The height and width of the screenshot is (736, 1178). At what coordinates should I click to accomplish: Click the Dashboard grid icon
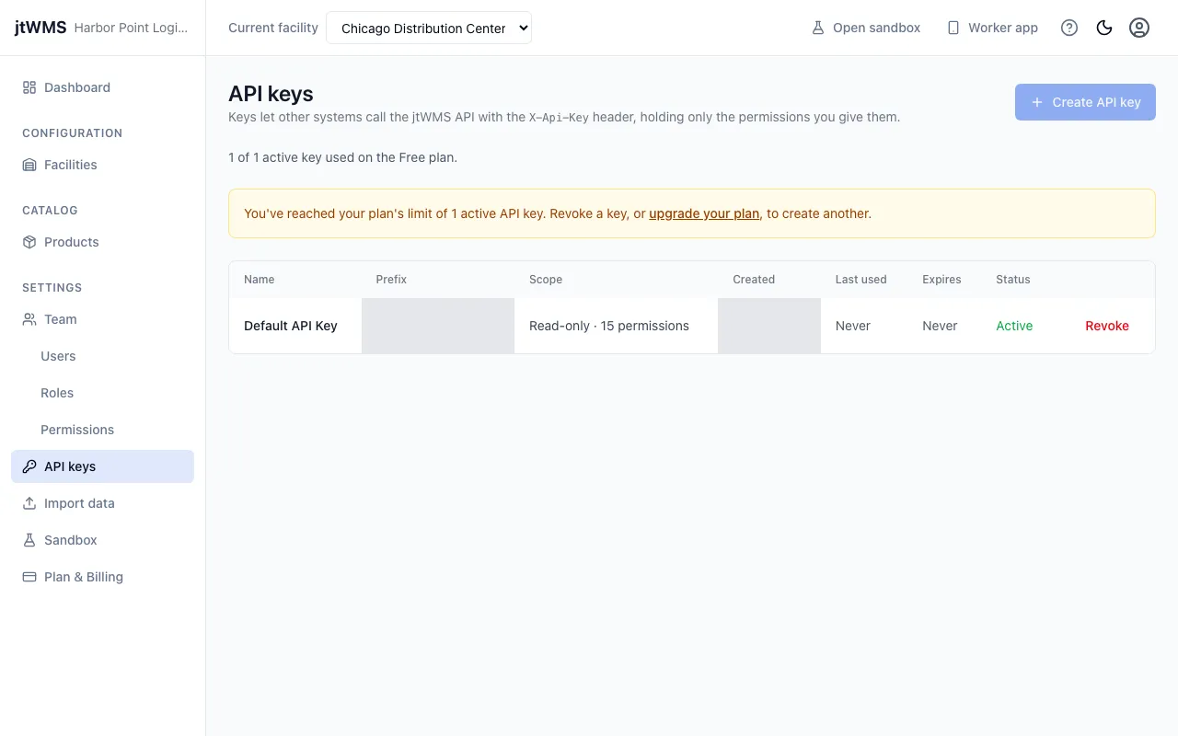click(29, 87)
